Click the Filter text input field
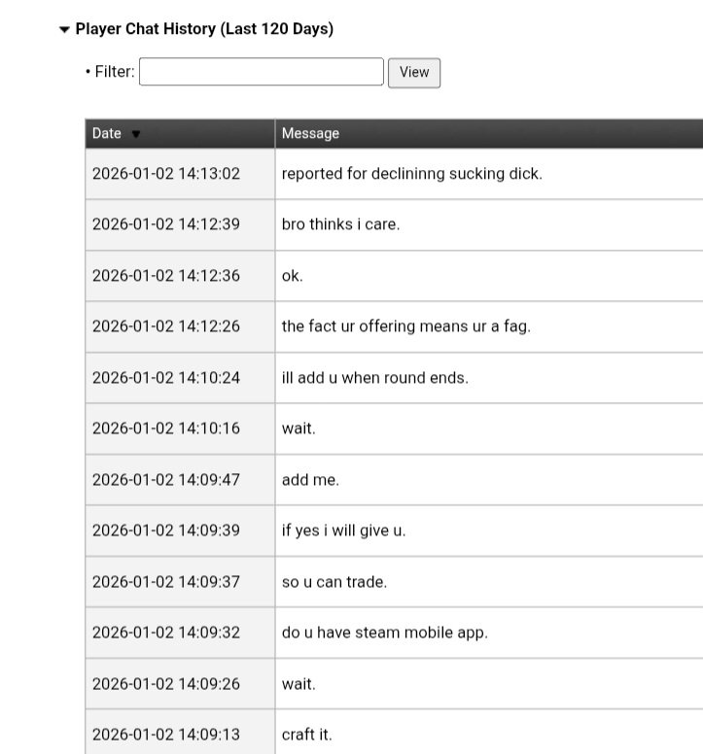The image size is (703, 754). coord(261,72)
